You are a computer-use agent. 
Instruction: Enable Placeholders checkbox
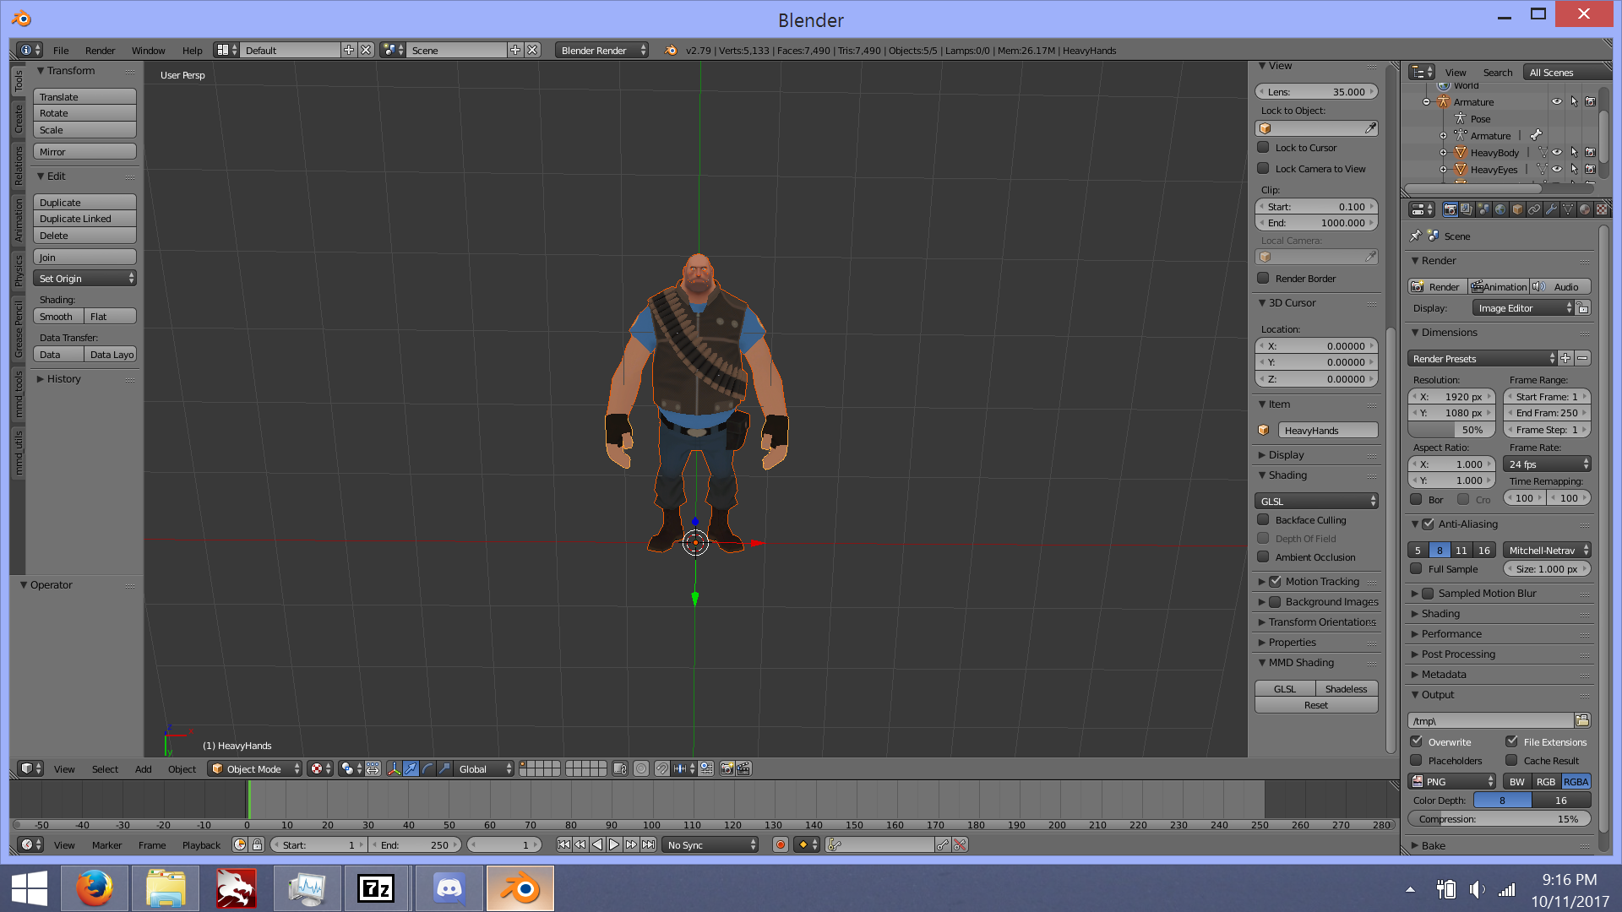[x=1416, y=760]
